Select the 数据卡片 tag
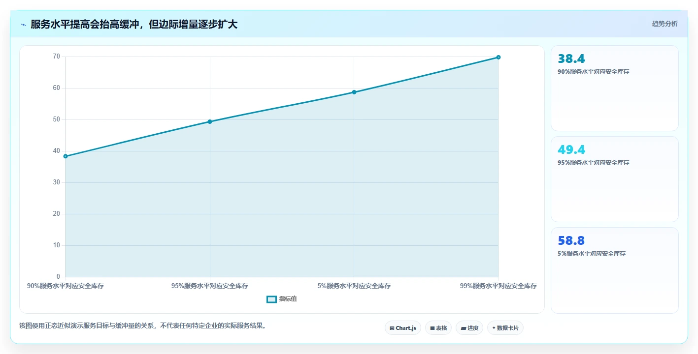Image resolution: width=698 pixels, height=354 pixels. pyautogui.click(x=505, y=328)
